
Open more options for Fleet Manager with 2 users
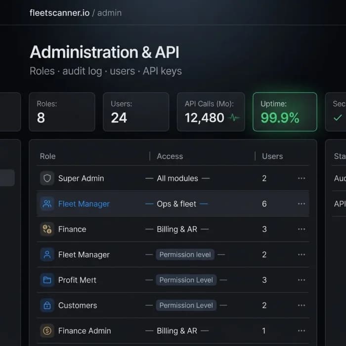(x=302, y=255)
